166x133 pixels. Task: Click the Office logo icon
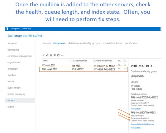tap(7, 29)
